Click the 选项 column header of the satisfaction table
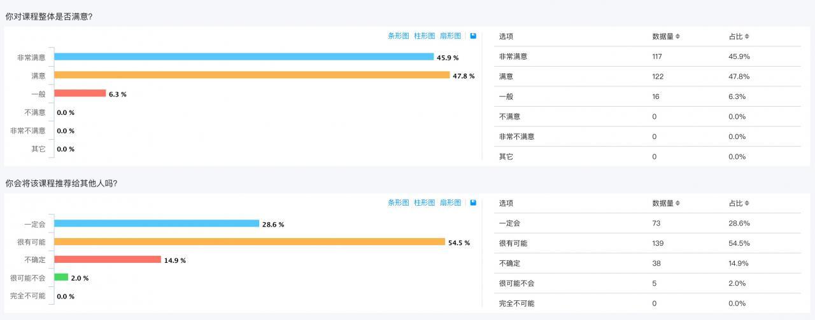The width and height of the screenshot is (815, 320). [x=506, y=37]
